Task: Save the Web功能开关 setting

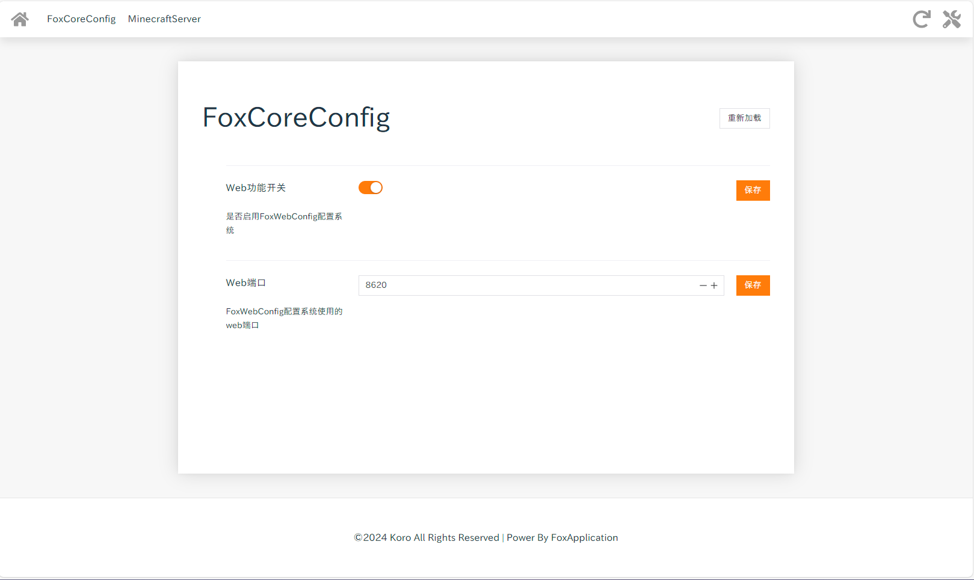Action: click(x=753, y=191)
